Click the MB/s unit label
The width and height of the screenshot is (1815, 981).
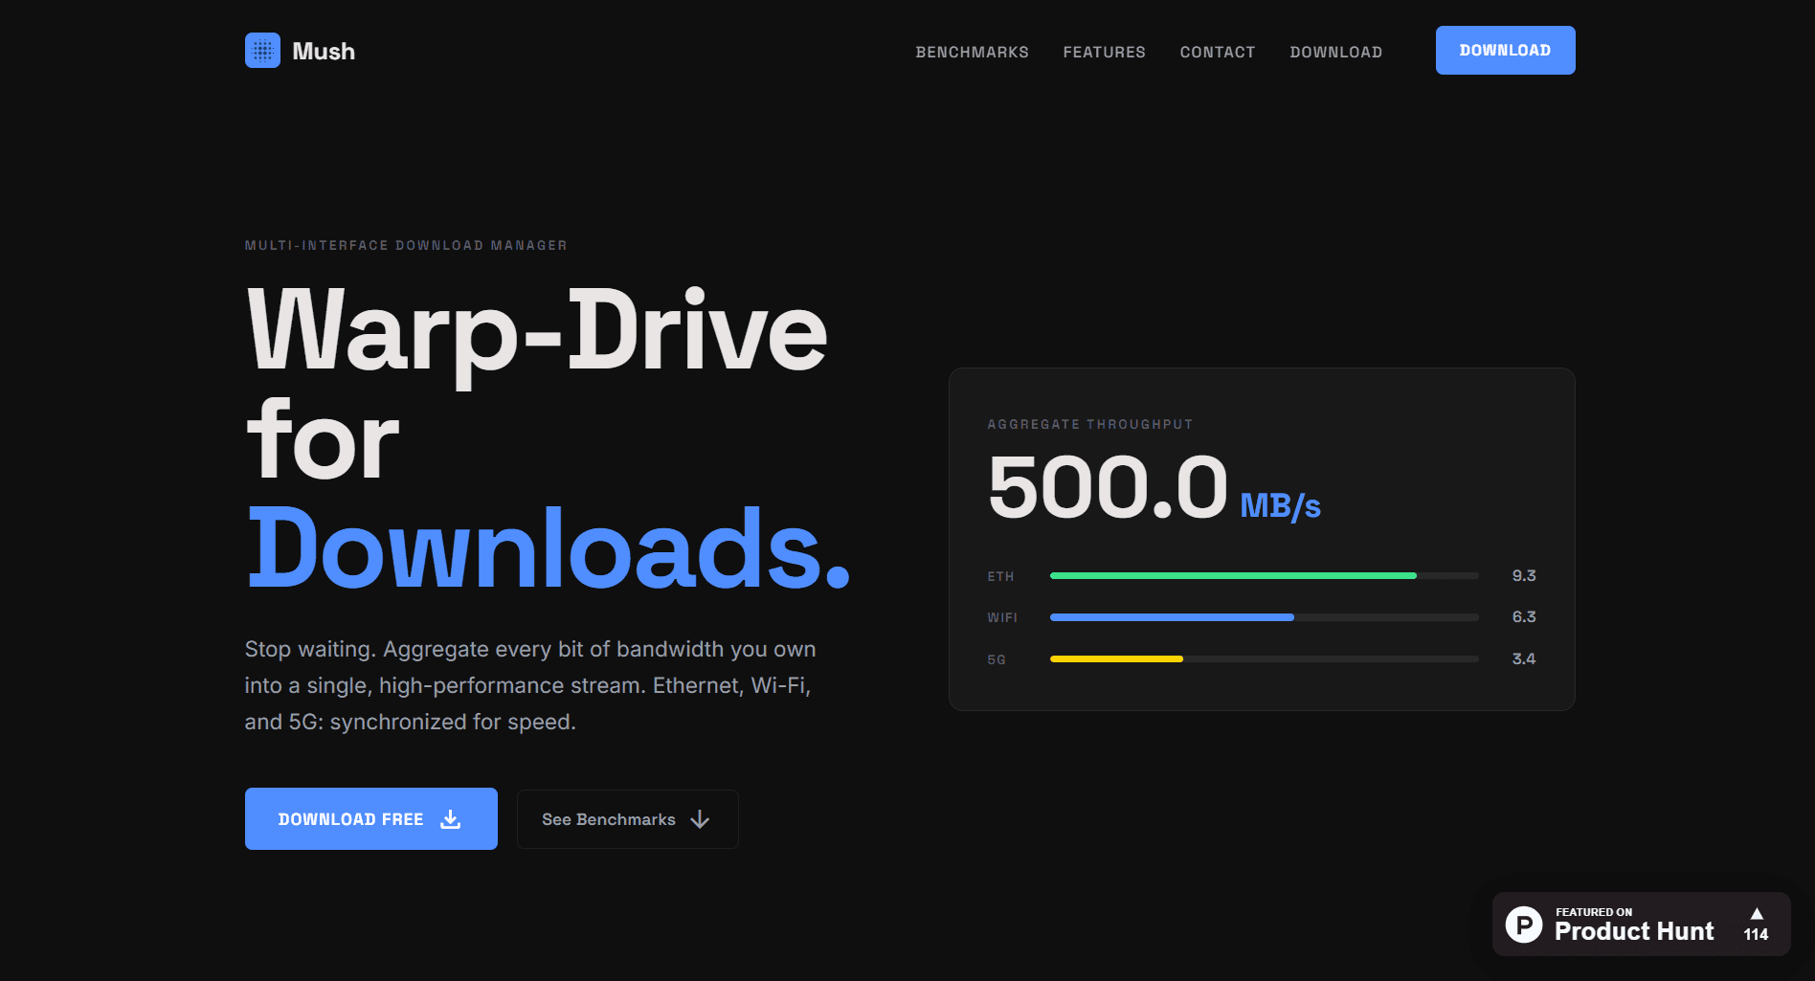[1280, 505]
